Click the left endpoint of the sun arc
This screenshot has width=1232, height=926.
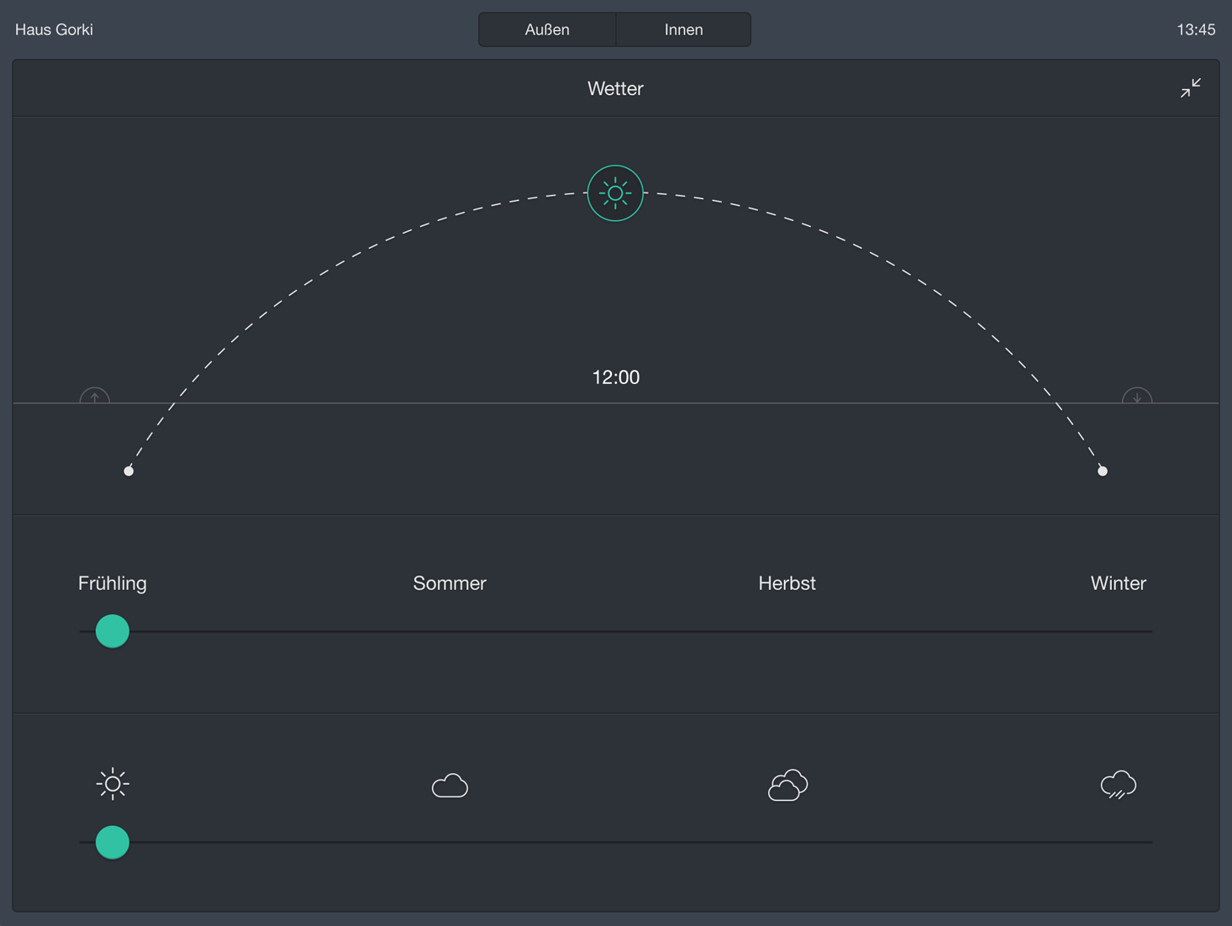pyautogui.click(x=129, y=471)
